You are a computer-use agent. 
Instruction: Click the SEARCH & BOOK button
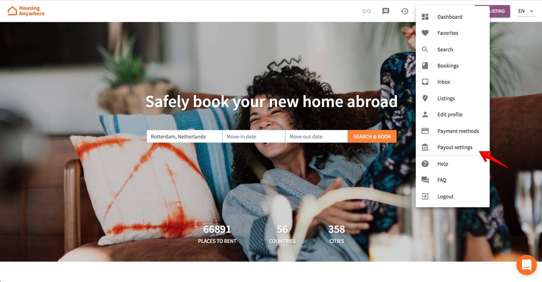coord(372,136)
